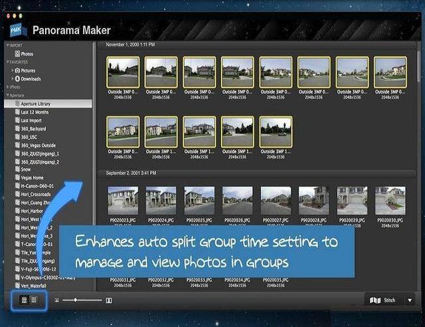Click the album icon beside 360_Backyard
Viewport: 425px width, 327px height.
point(17,129)
